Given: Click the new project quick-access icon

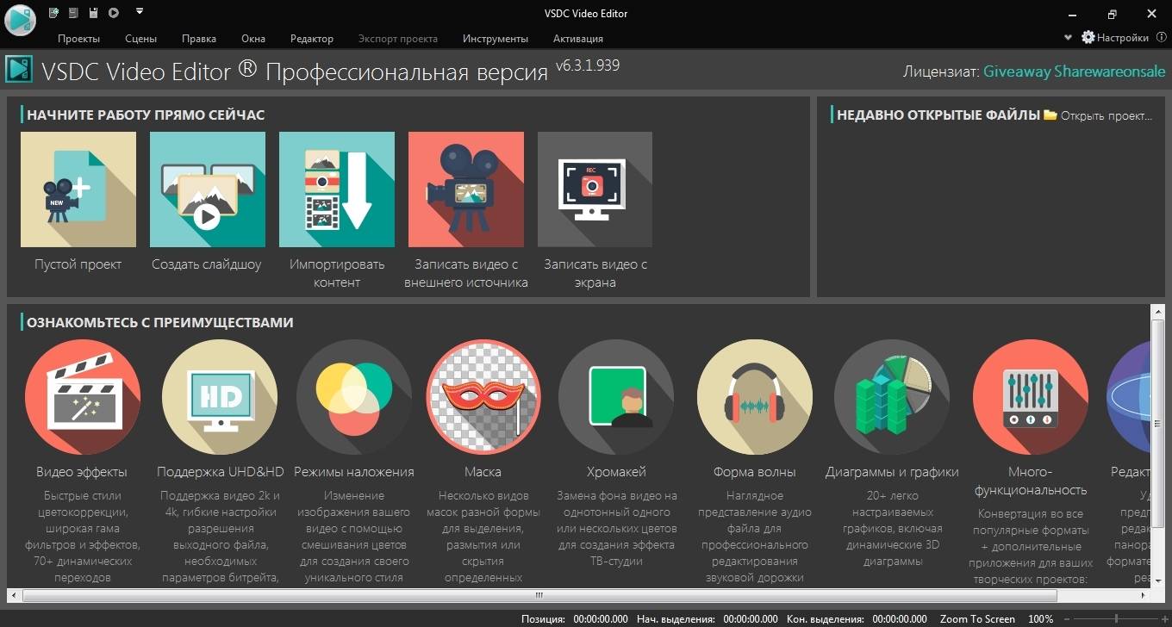Looking at the screenshot, I should pos(53,13).
